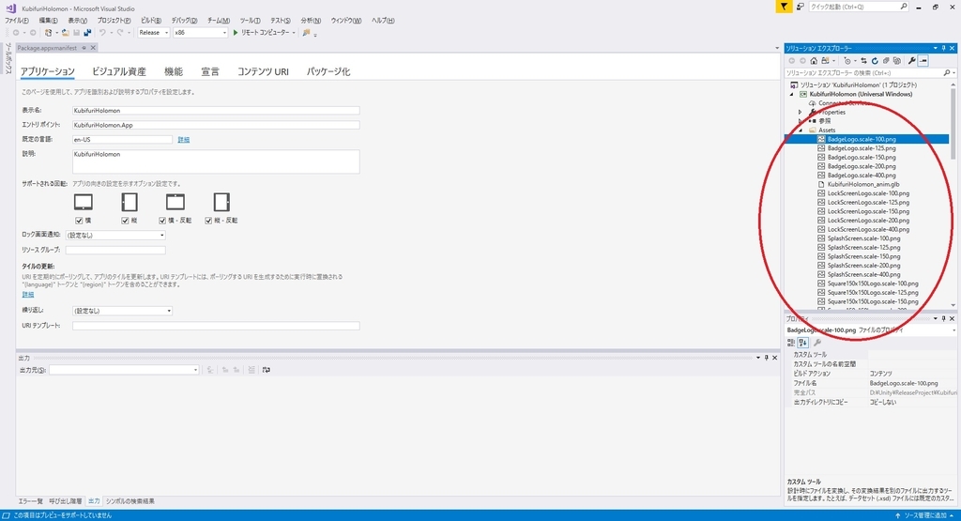Open the x86 platform dropdown
The width and height of the screenshot is (961, 521).
coord(200,33)
